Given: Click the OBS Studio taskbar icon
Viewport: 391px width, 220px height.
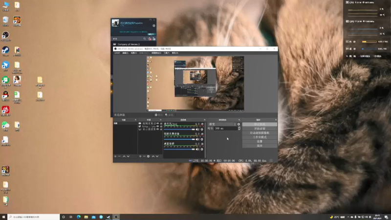Looking at the screenshot, I should [x=116, y=217].
